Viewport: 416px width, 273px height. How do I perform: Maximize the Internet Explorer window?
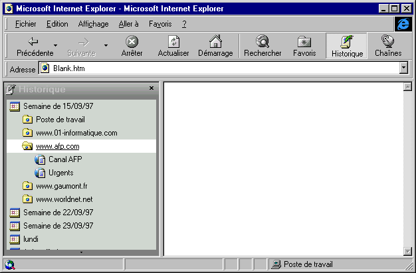click(x=394, y=9)
